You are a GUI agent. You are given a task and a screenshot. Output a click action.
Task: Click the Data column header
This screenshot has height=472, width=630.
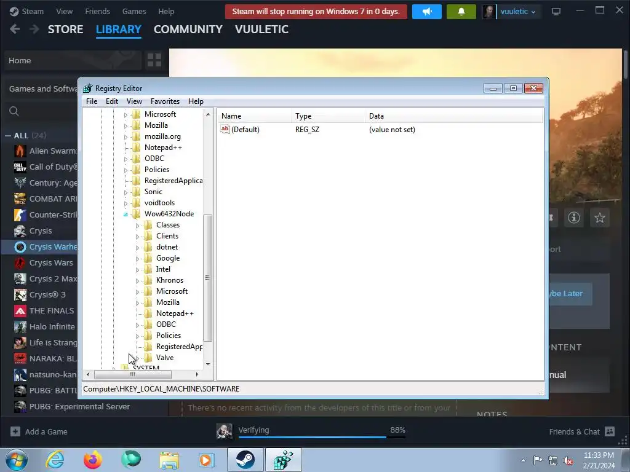(x=454, y=116)
